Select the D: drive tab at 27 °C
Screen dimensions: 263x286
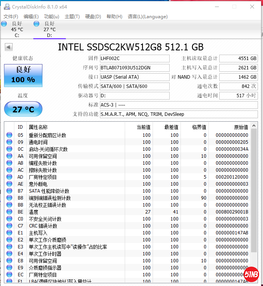coord(50,29)
